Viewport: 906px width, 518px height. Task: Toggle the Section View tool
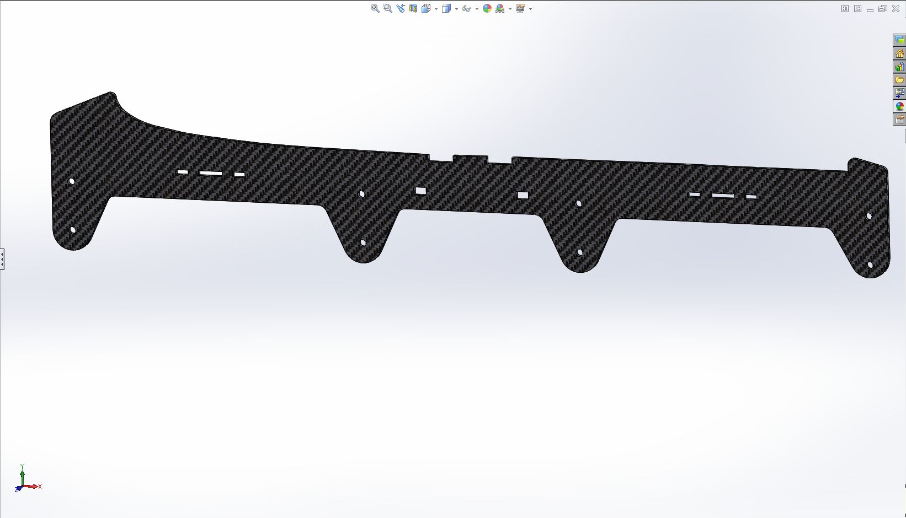[413, 8]
